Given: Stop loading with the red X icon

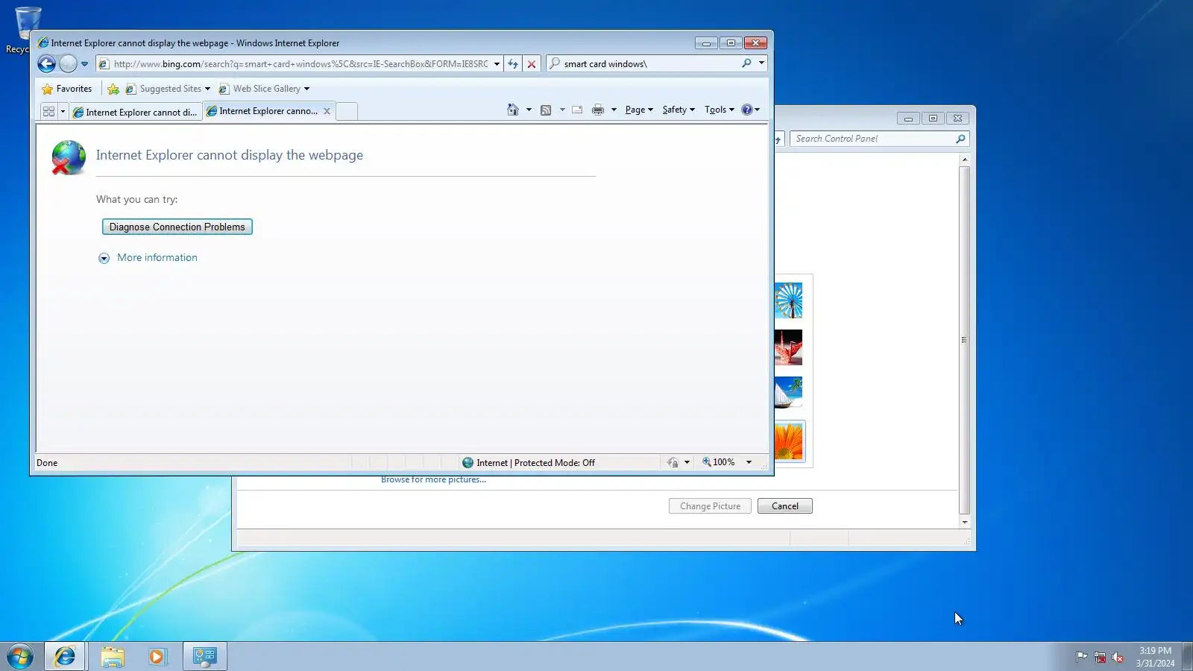Looking at the screenshot, I should click(x=532, y=64).
